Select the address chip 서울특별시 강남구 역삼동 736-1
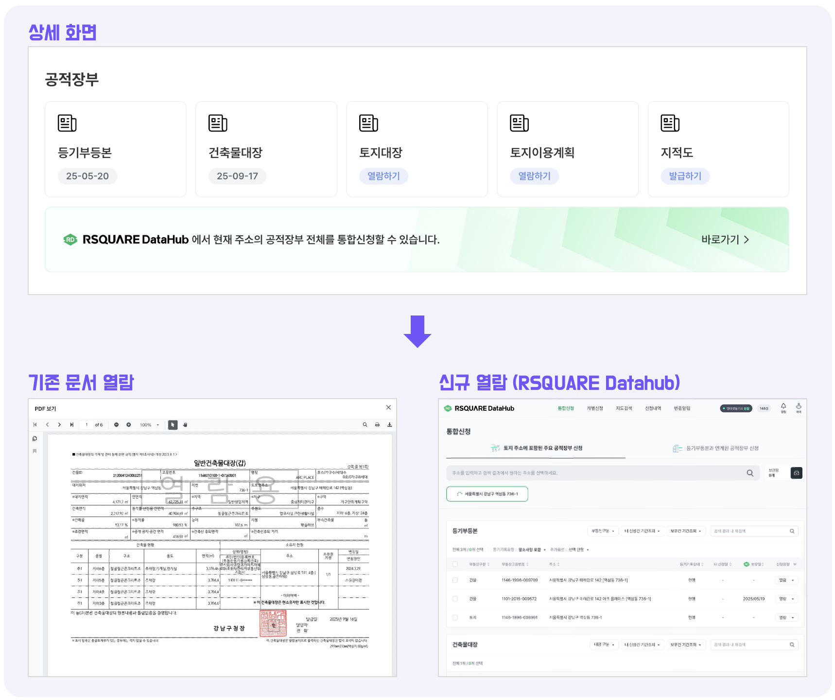 tap(487, 494)
